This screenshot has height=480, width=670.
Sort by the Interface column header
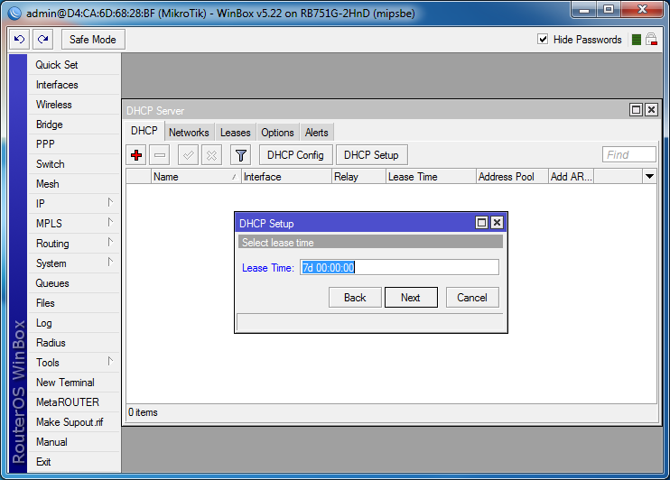tap(286, 177)
